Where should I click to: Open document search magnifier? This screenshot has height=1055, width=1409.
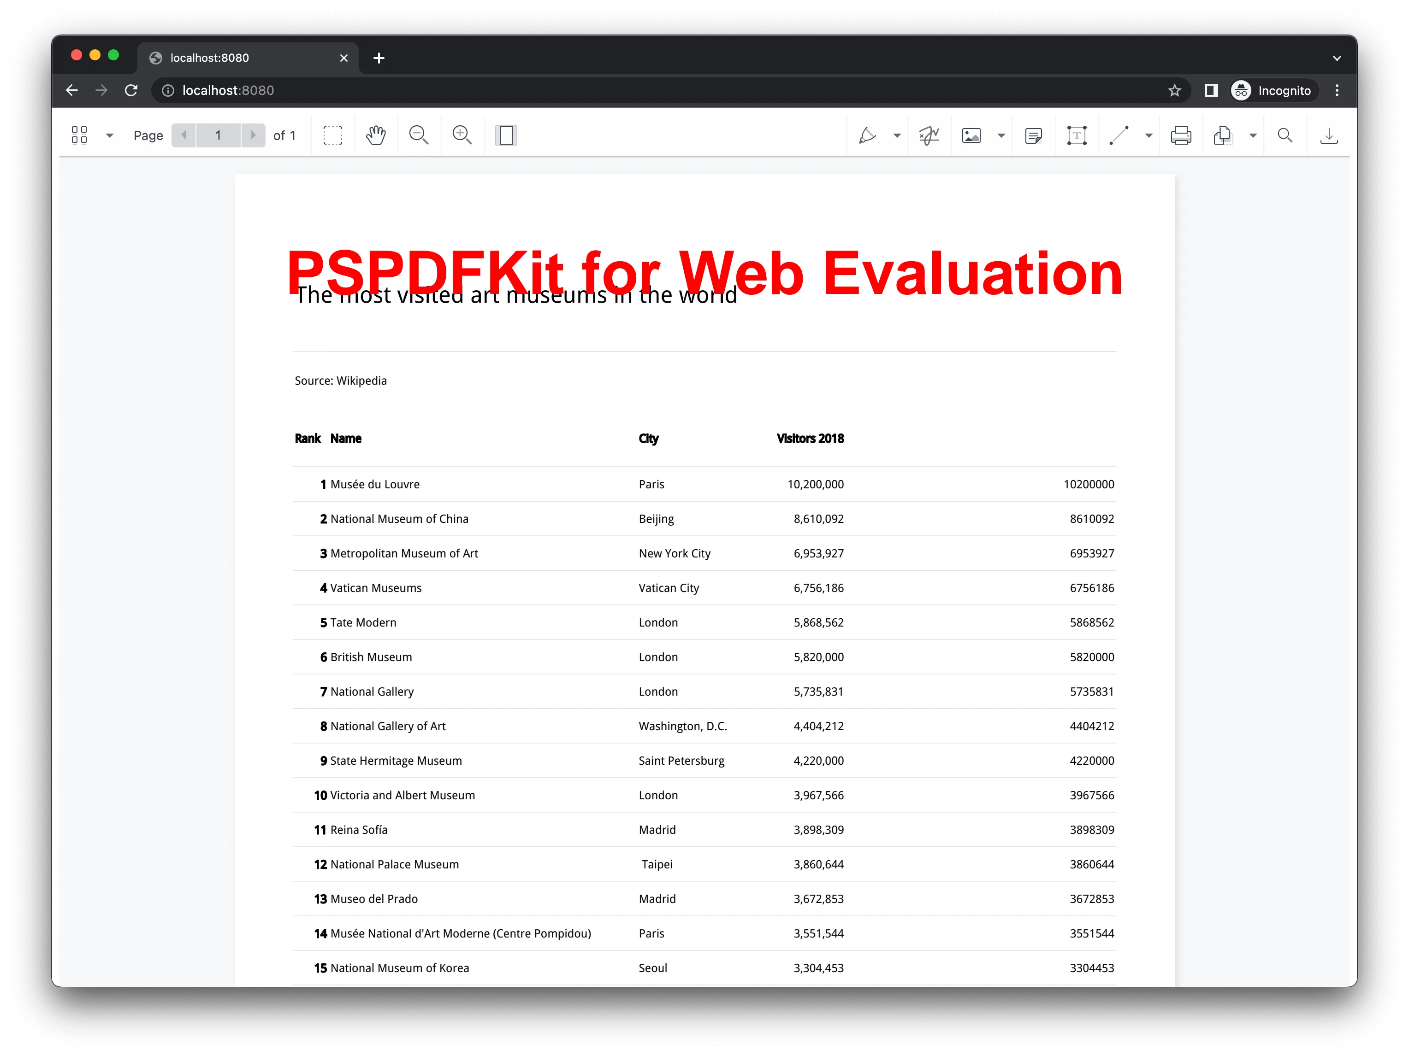[1285, 135]
